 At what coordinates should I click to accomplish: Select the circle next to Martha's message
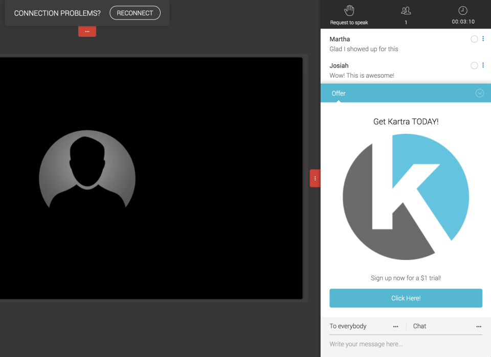click(474, 39)
